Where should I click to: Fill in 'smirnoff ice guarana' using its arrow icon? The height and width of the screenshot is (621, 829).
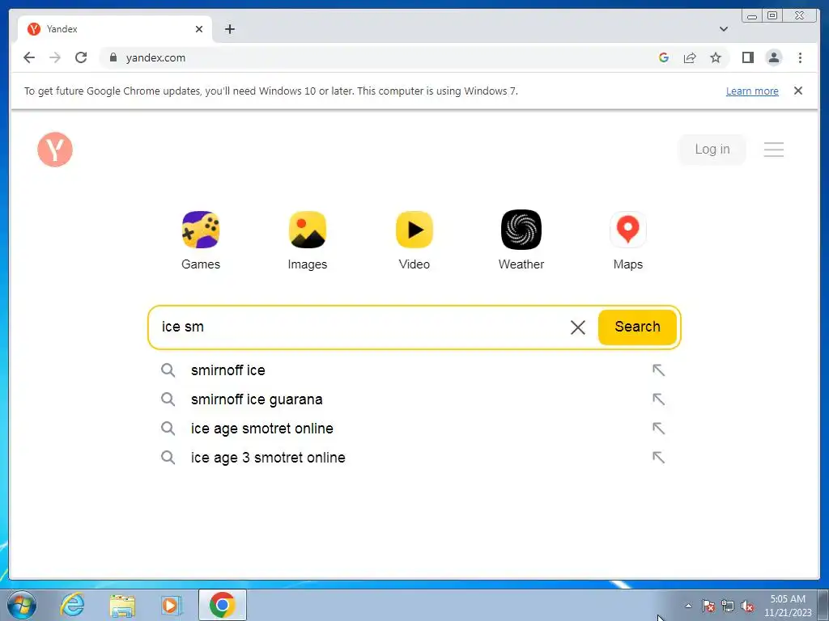(x=658, y=399)
